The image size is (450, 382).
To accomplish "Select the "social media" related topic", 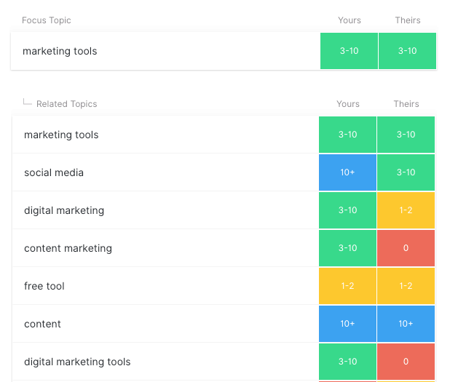I will click(x=54, y=172).
